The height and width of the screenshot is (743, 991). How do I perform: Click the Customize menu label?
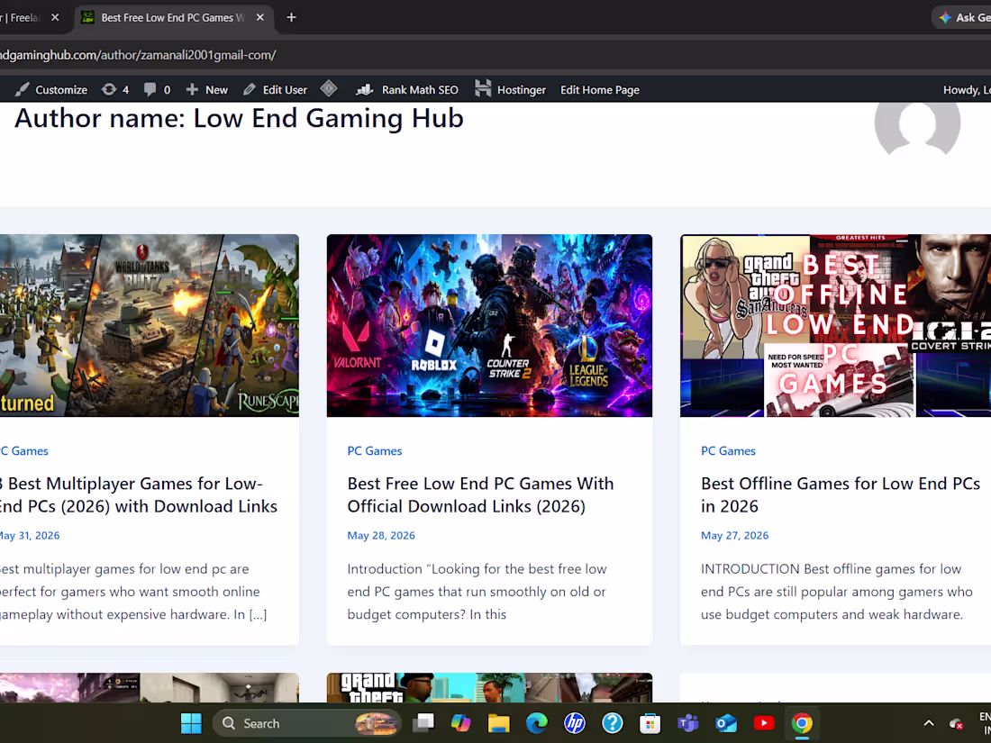[x=61, y=90]
